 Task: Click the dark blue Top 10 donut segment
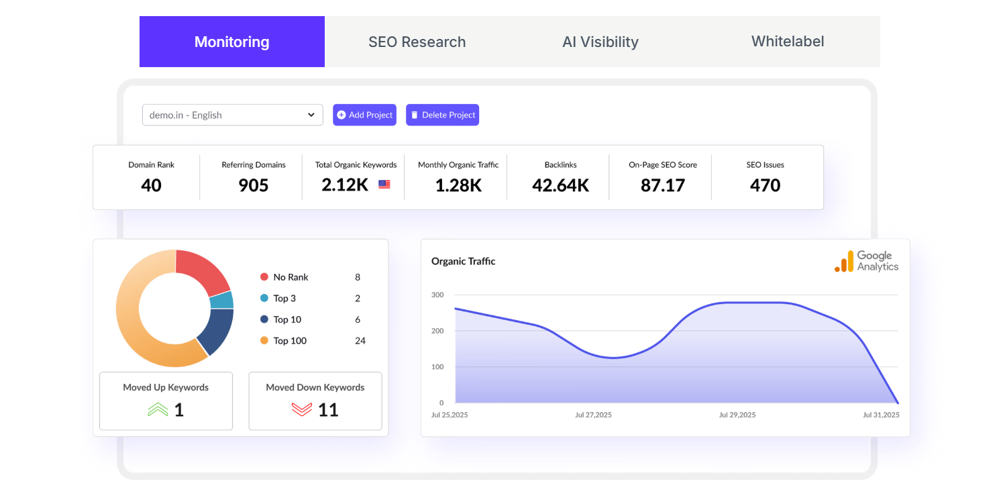click(x=215, y=330)
